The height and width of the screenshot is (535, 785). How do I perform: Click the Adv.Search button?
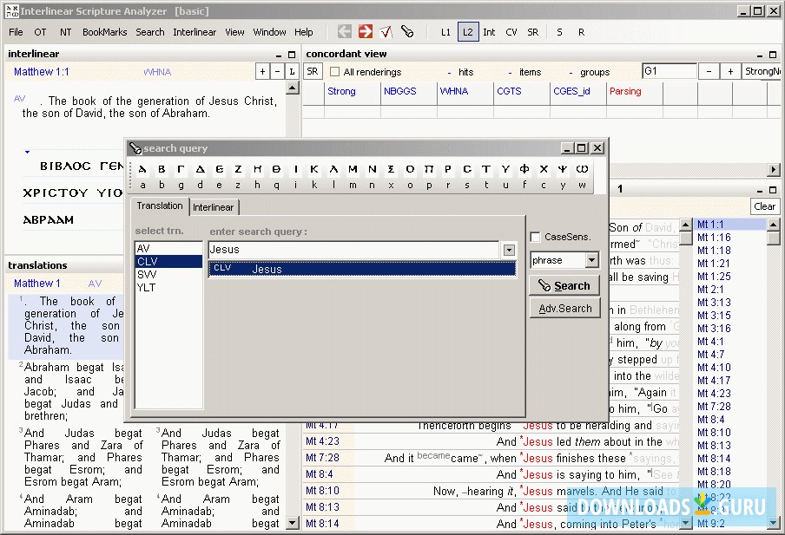pos(564,308)
